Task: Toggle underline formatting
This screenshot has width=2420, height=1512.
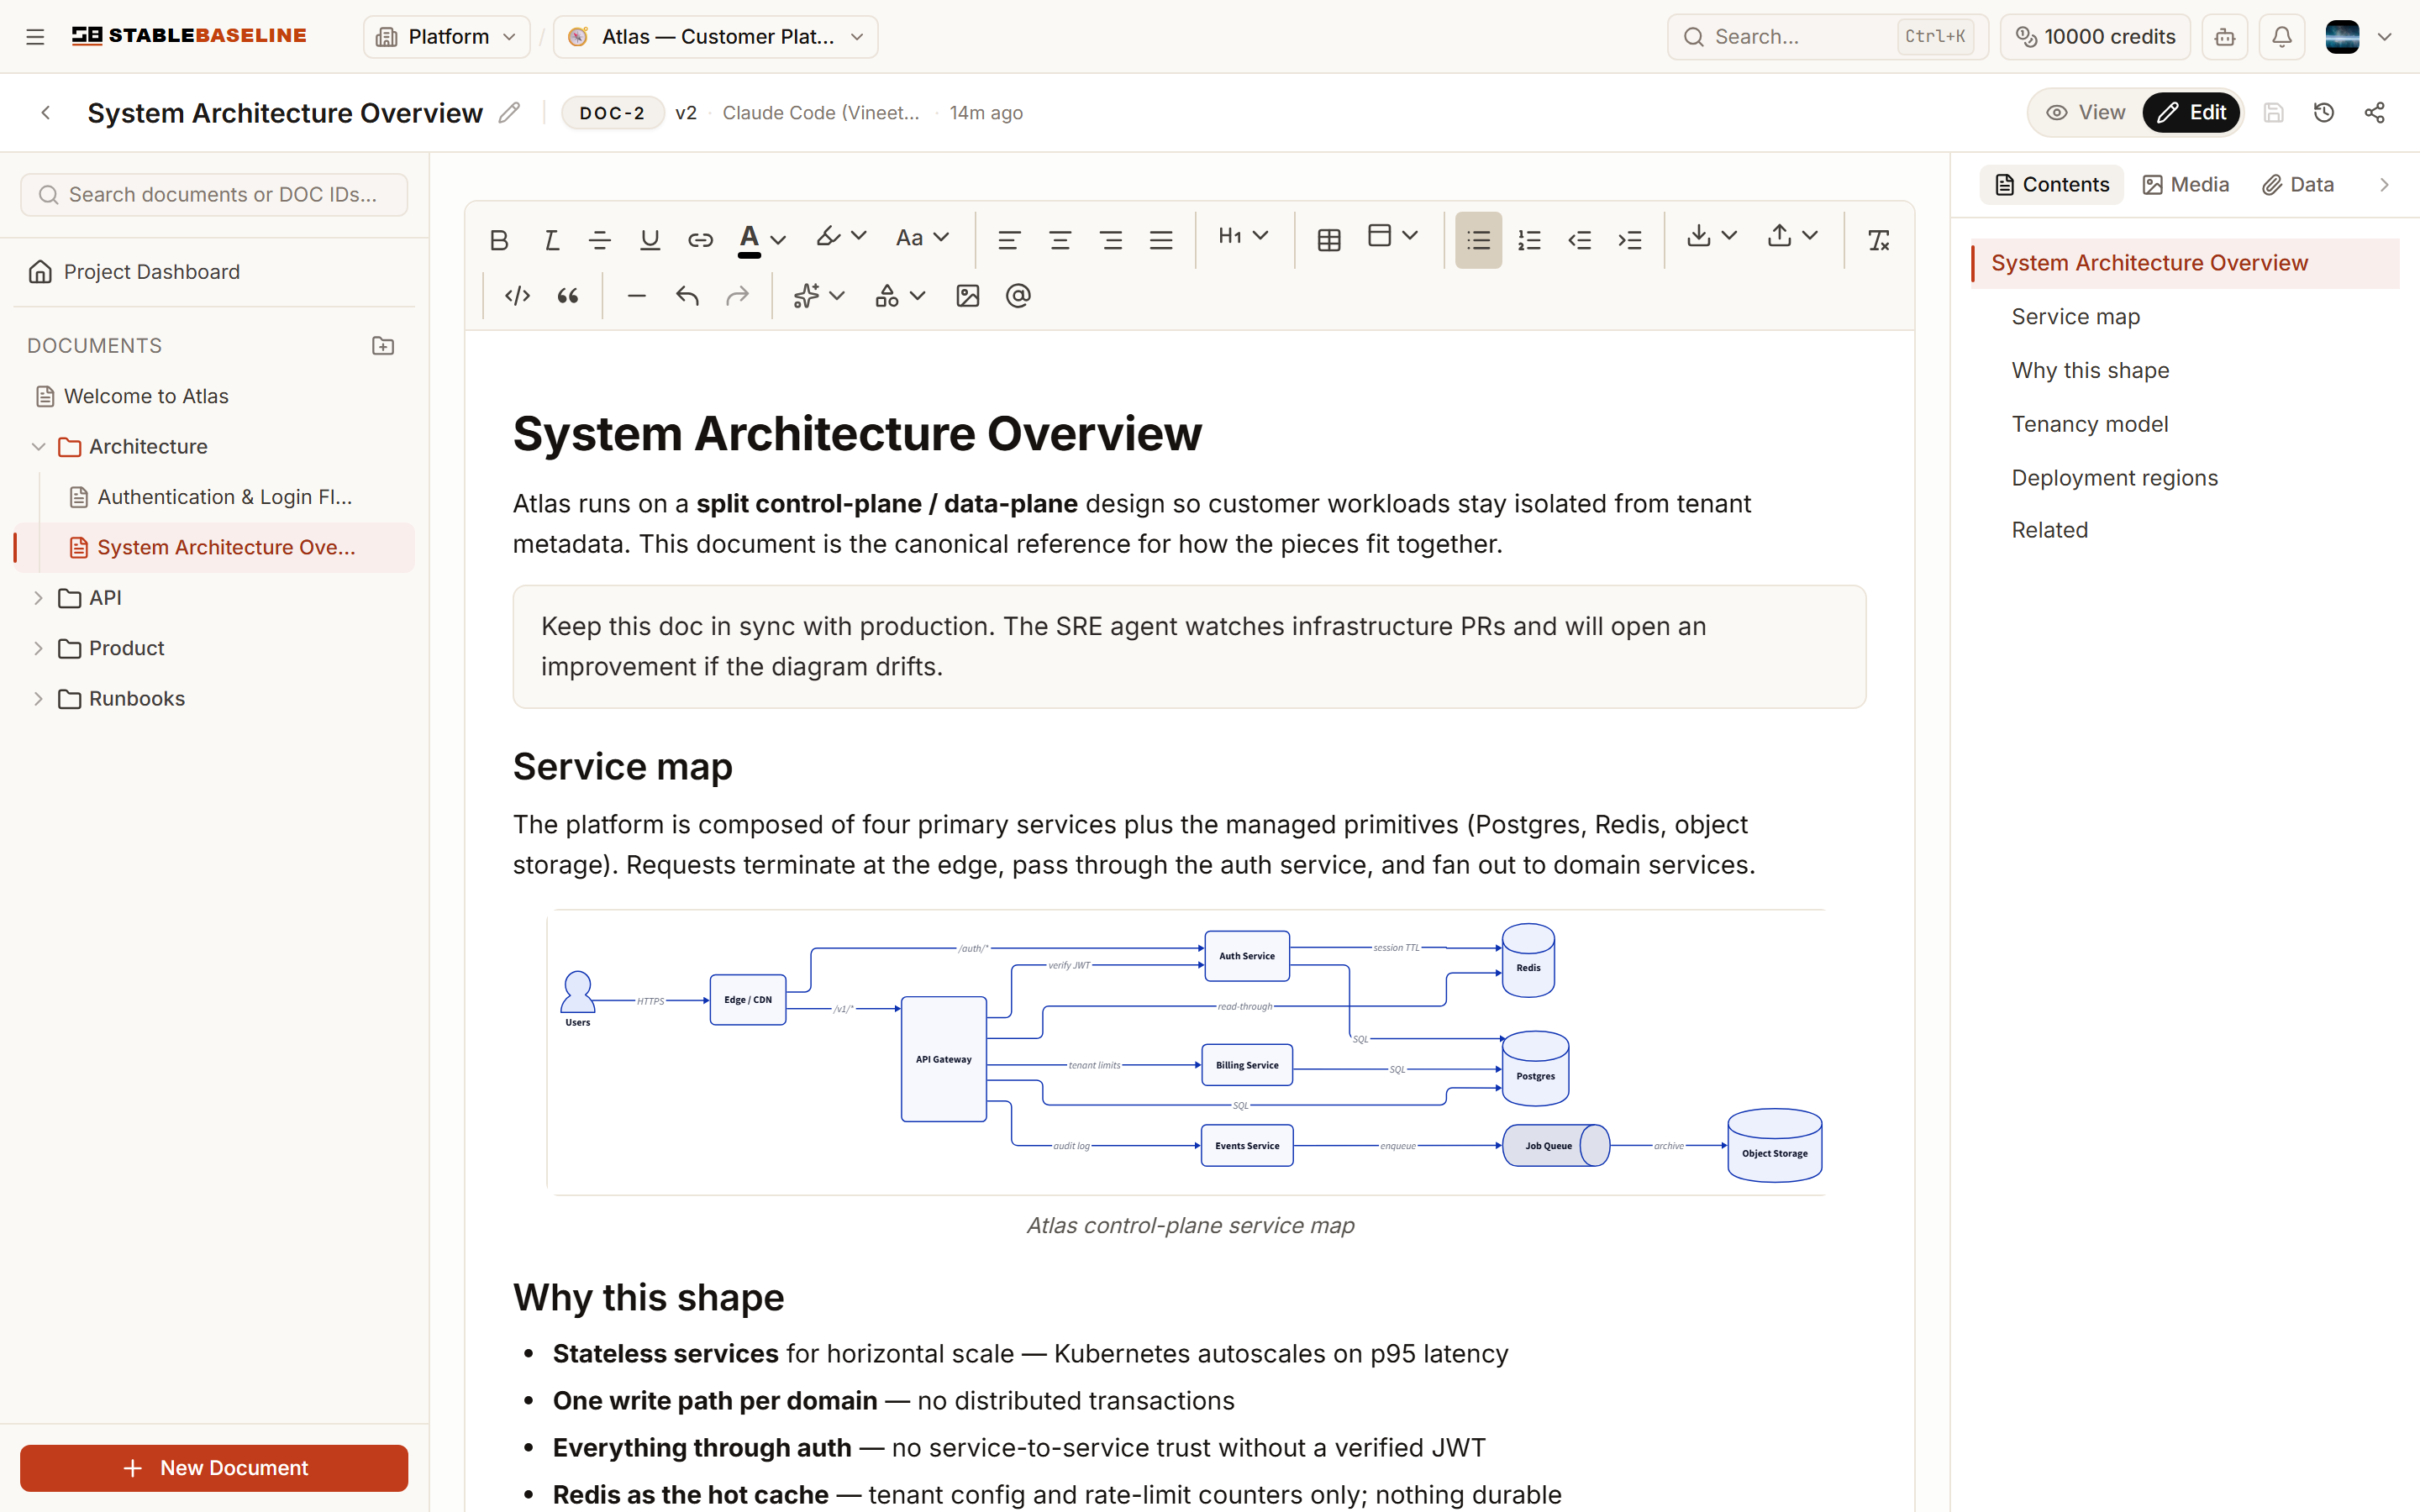Action: tap(650, 240)
